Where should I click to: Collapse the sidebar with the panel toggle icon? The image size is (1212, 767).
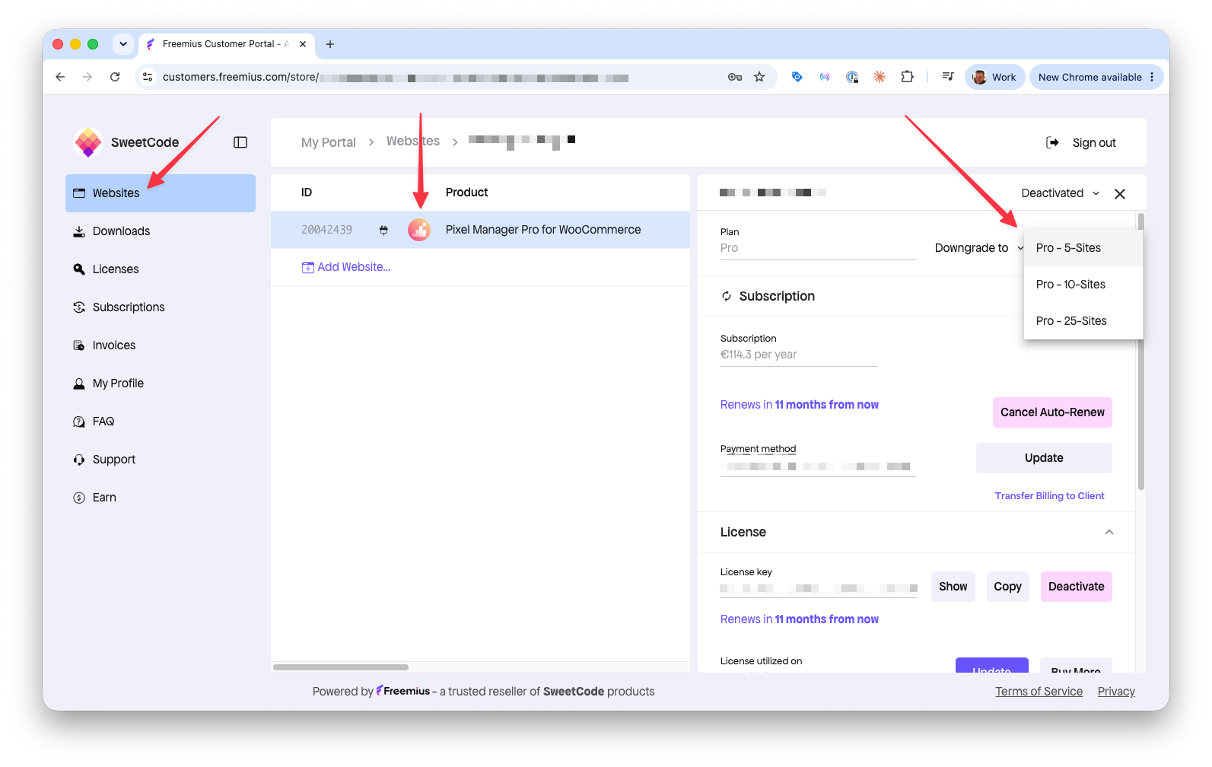click(240, 142)
